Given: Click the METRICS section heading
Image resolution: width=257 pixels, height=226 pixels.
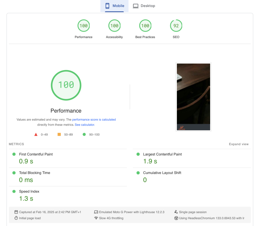Looking at the screenshot, I should click(x=16, y=144).
